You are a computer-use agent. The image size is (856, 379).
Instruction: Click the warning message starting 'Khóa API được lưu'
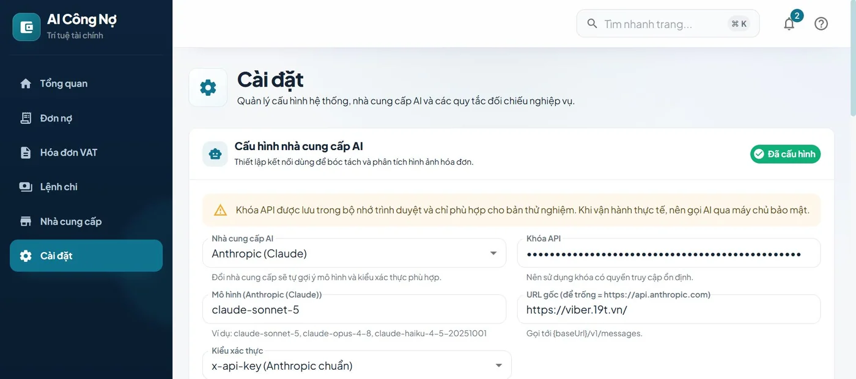(523, 210)
